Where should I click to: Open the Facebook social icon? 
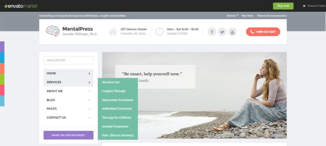212,32
